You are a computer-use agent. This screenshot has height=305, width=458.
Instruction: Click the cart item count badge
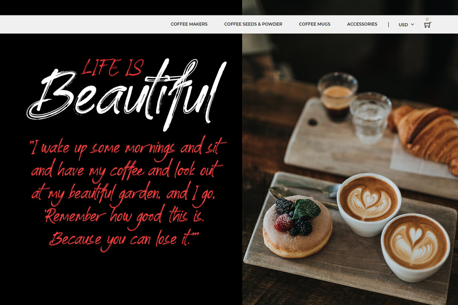tap(427, 19)
